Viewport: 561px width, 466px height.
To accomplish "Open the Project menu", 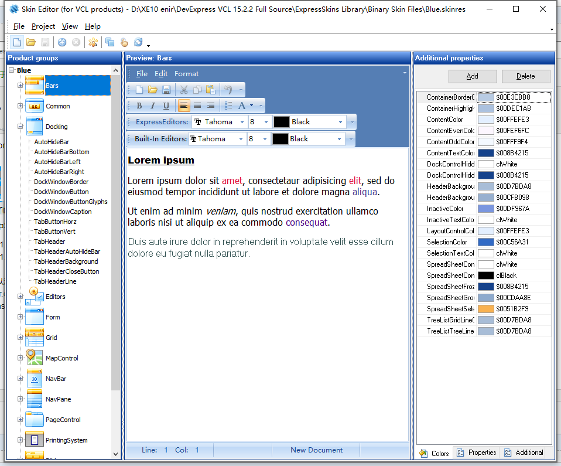I will point(43,26).
